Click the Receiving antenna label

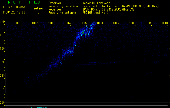pyautogui.click(x=62, y=13)
